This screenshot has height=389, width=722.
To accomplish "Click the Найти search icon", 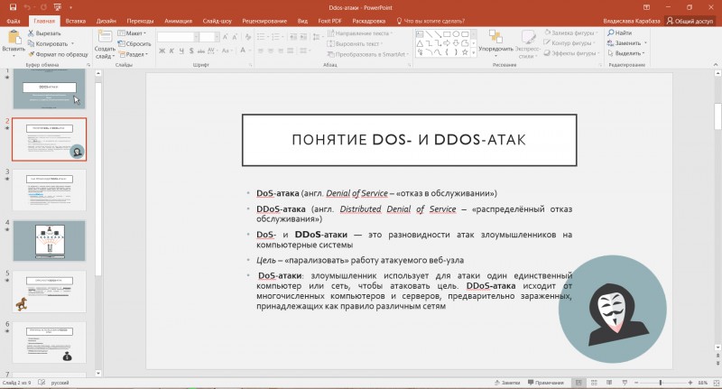I will click(x=611, y=32).
